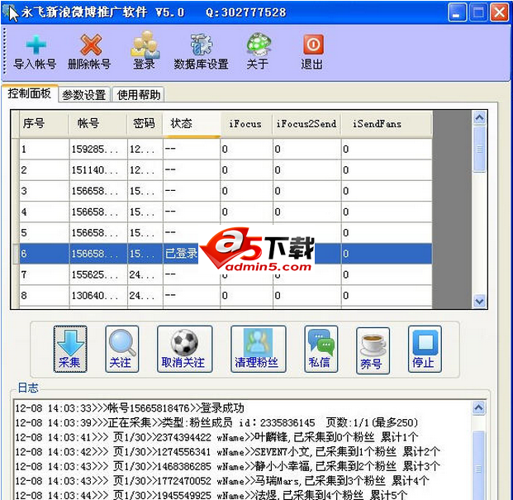
Task: Close the 永飞新浪微博推广软件 window
Action: (499, 12)
